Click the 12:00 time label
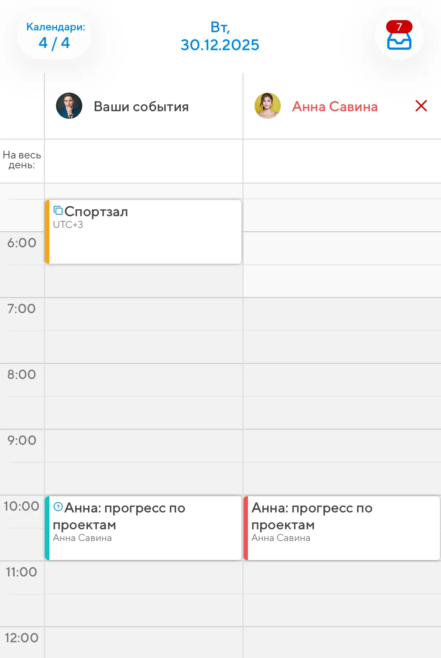 [22, 638]
